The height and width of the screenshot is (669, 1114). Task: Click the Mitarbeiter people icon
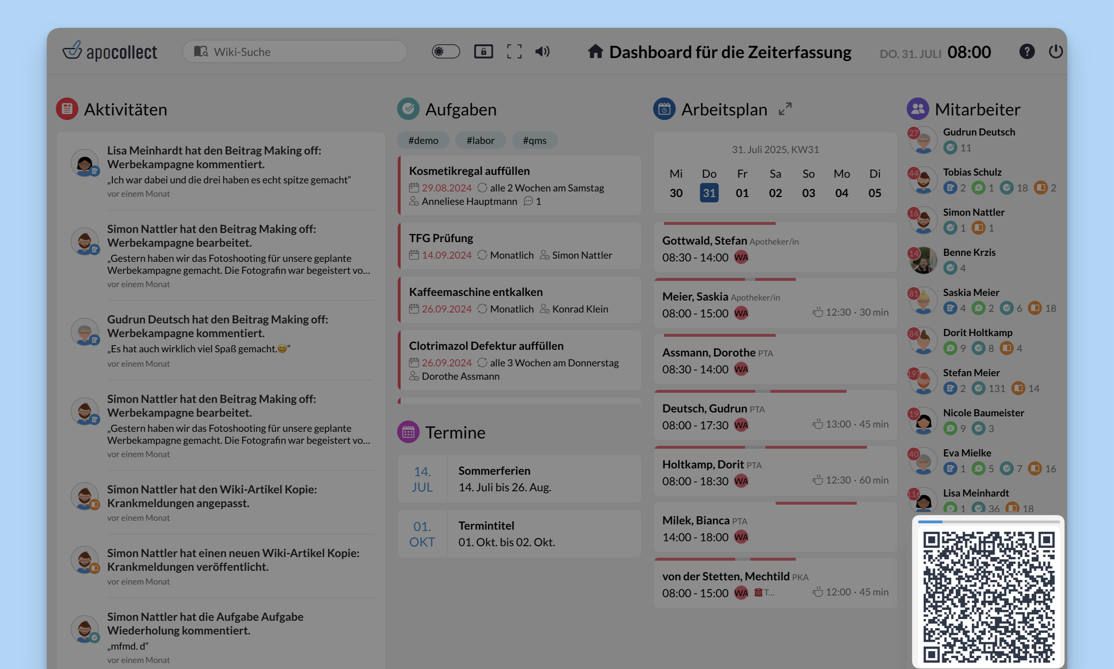[917, 109]
